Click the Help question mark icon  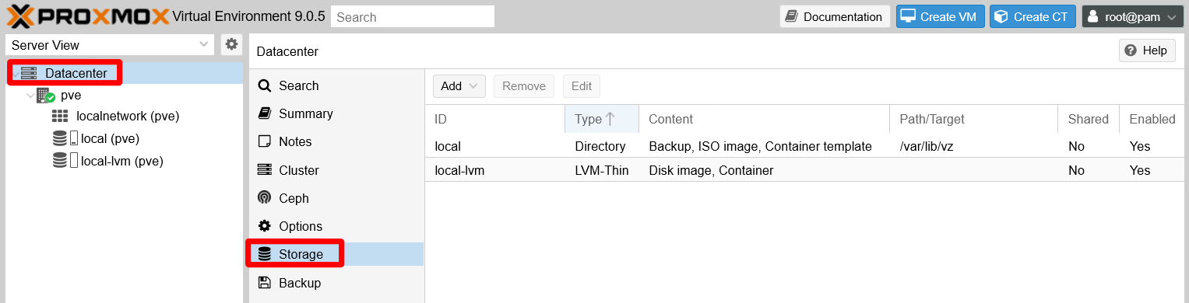pyautogui.click(x=1131, y=50)
